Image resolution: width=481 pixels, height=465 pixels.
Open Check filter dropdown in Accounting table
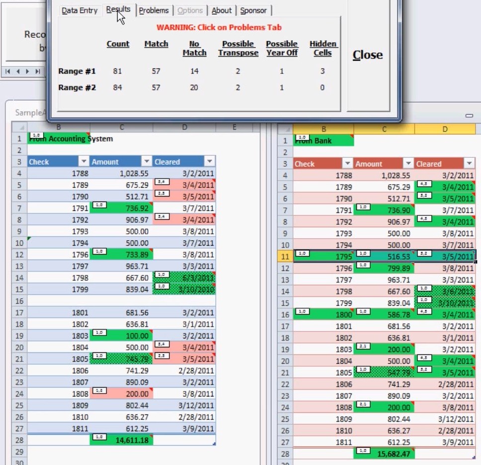[x=83, y=161]
